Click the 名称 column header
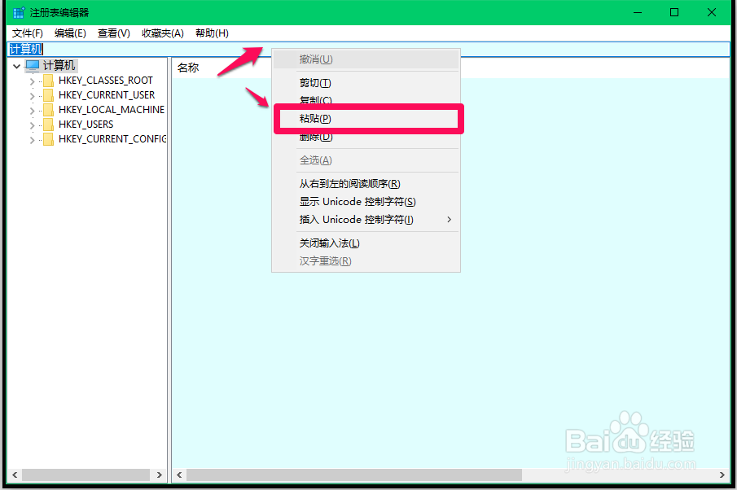737x490 pixels. click(188, 68)
